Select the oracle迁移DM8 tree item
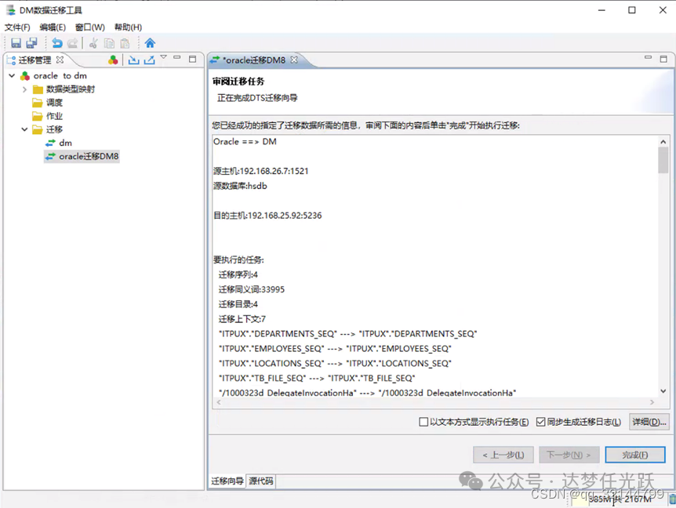The width and height of the screenshot is (676, 508). tap(82, 157)
